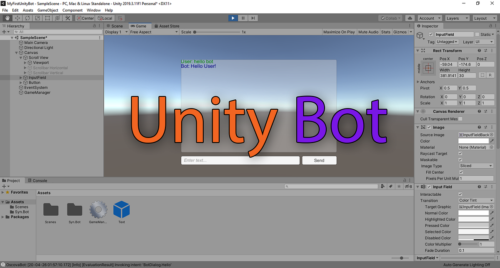500x268 pixels.
Task: Open the Normal Color swatch
Action: pos(474,213)
